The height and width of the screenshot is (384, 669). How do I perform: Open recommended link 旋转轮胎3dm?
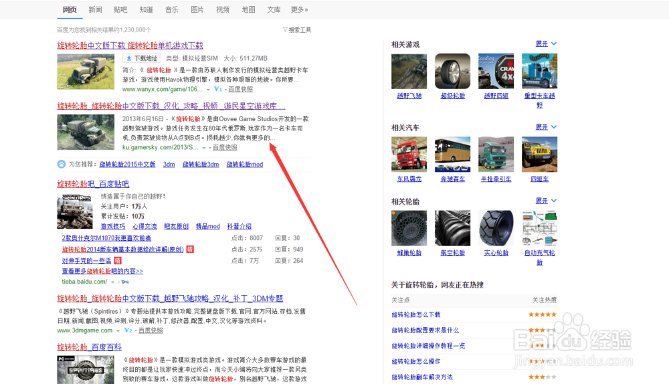pos(201,165)
